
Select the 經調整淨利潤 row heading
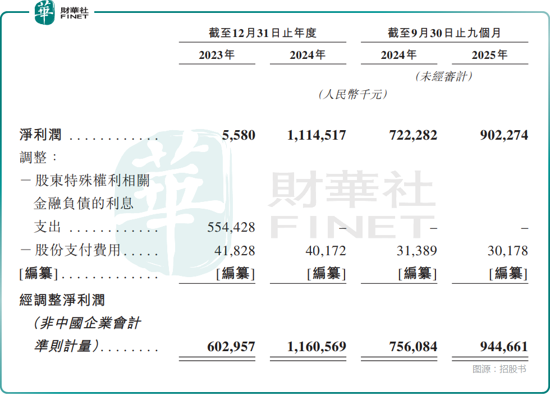pos(62,300)
